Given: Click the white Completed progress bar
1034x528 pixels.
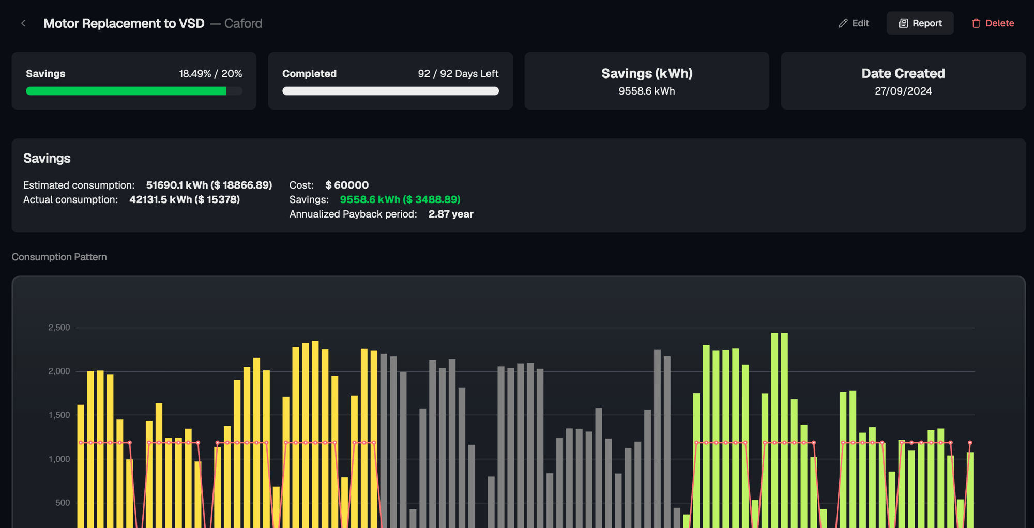Looking at the screenshot, I should pos(390,91).
